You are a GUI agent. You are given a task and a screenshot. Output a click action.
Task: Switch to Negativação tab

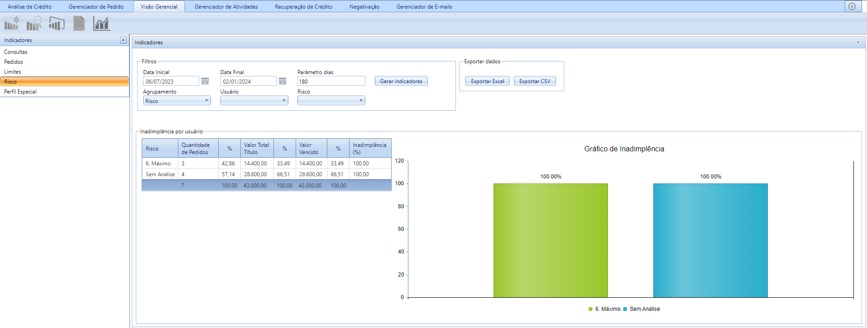[364, 7]
